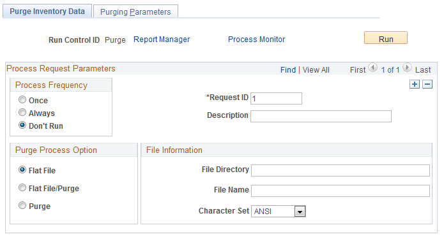444x239 pixels.
Task: Open the Process Monitor link
Action: (x=257, y=40)
